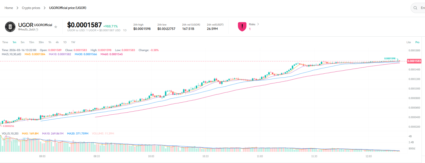This screenshot has height=163, width=425.
Task: Select the 1W timeframe tab
Action: [x=73, y=42]
